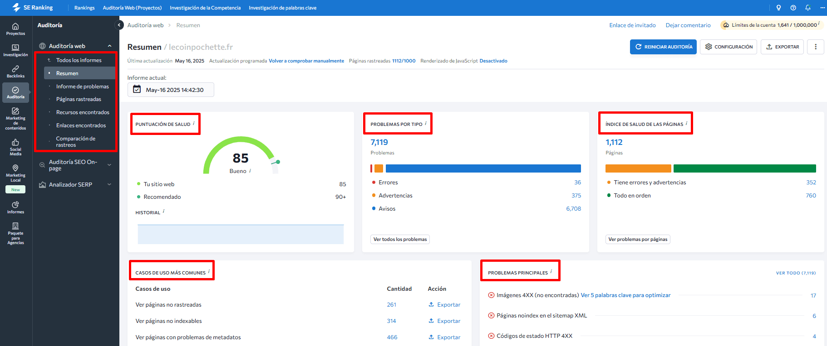Click the info icon next to Problemas por tipo
Viewport: 827px width, 346px height.
tap(426, 123)
